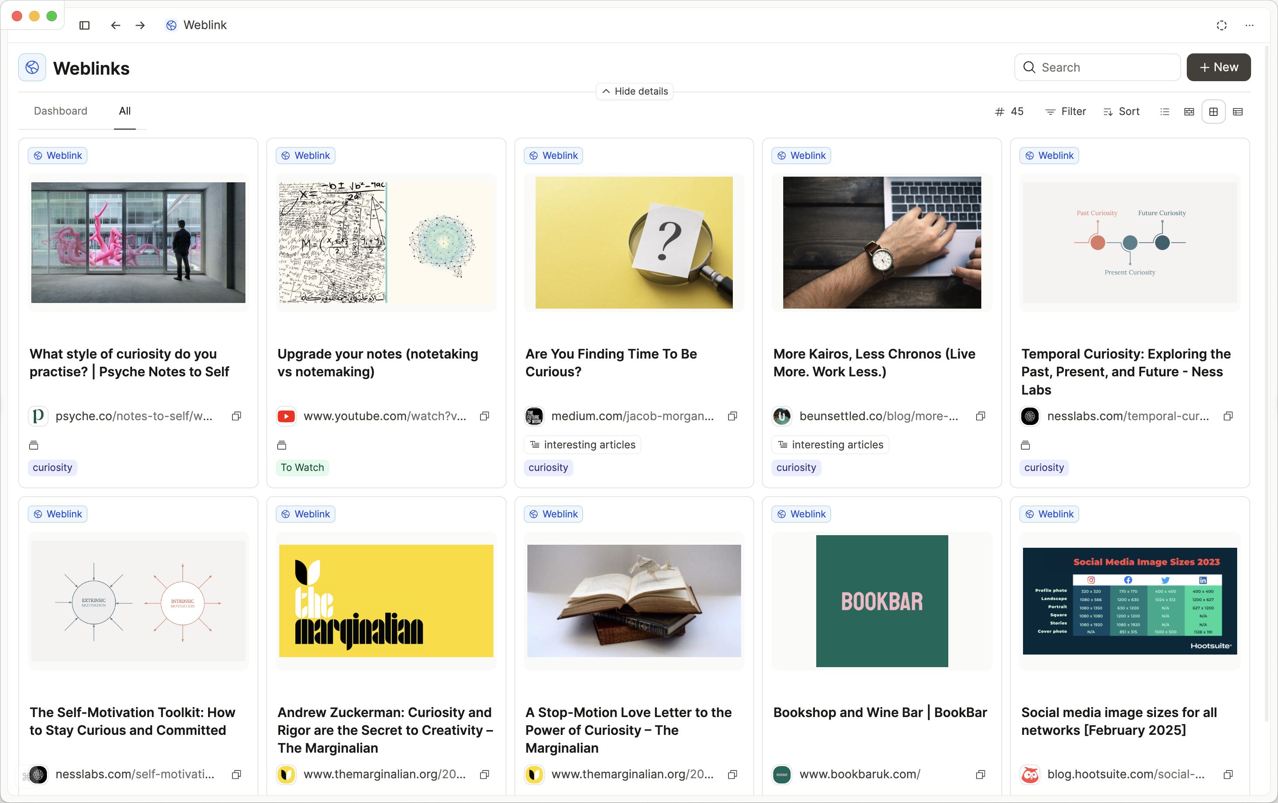Open the Filter options

(1066, 112)
